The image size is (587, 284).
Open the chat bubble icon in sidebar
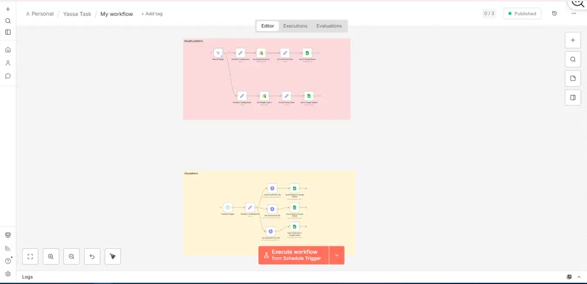tap(8, 76)
